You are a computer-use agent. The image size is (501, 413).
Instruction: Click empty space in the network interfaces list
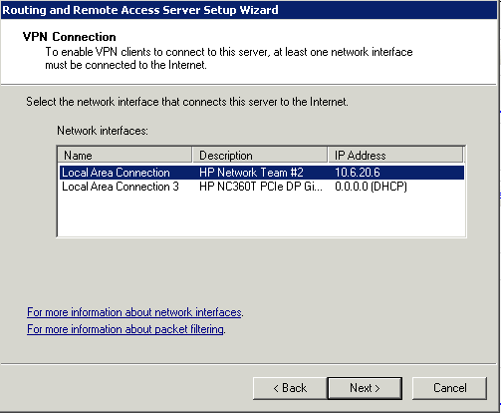click(261, 214)
